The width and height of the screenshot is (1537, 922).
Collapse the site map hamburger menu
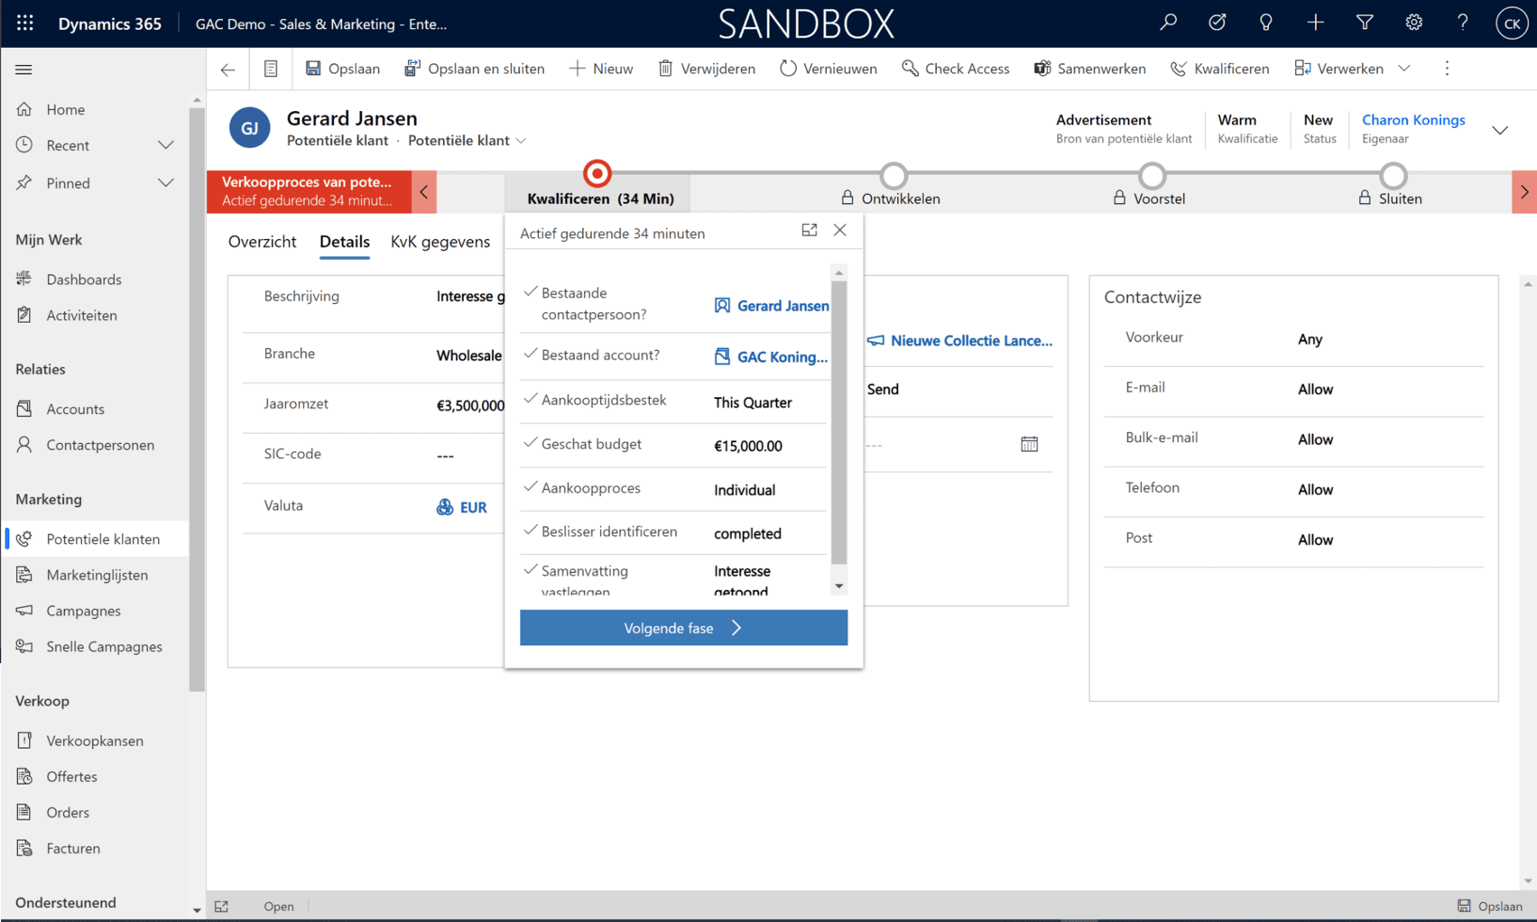[23, 69]
